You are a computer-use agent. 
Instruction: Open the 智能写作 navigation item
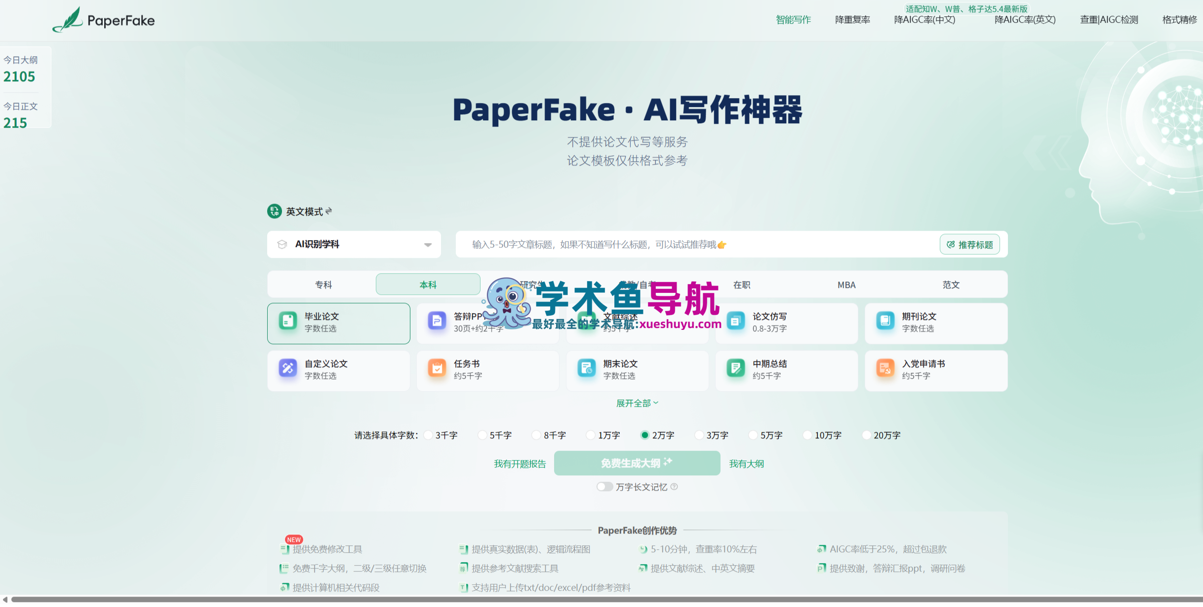(x=793, y=20)
